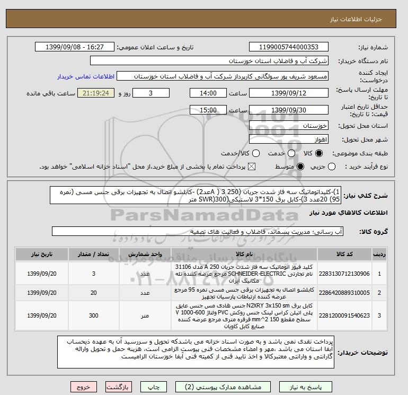Image resolution: width=408 pixels, height=395 pixels.
Task: Click مشاهده مدارک پیوستی (2) button
Action: [x=223, y=387]
